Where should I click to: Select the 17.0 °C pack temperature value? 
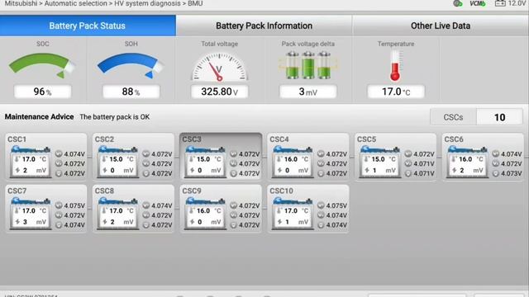[x=396, y=92]
